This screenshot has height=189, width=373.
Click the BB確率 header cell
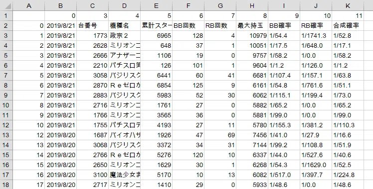(x=284, y=25)
